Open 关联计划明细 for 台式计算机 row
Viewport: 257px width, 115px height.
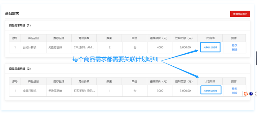(x=210, y=47)
